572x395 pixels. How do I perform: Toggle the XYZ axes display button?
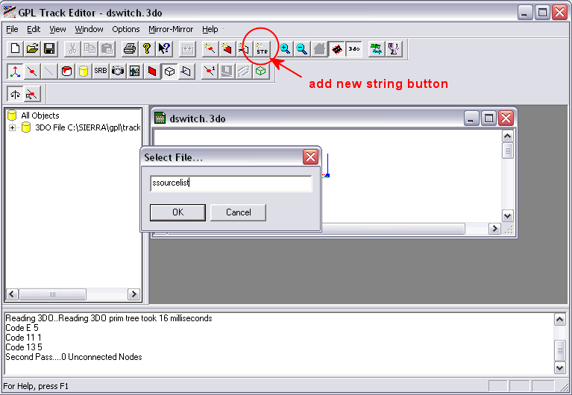coord(15,72)
